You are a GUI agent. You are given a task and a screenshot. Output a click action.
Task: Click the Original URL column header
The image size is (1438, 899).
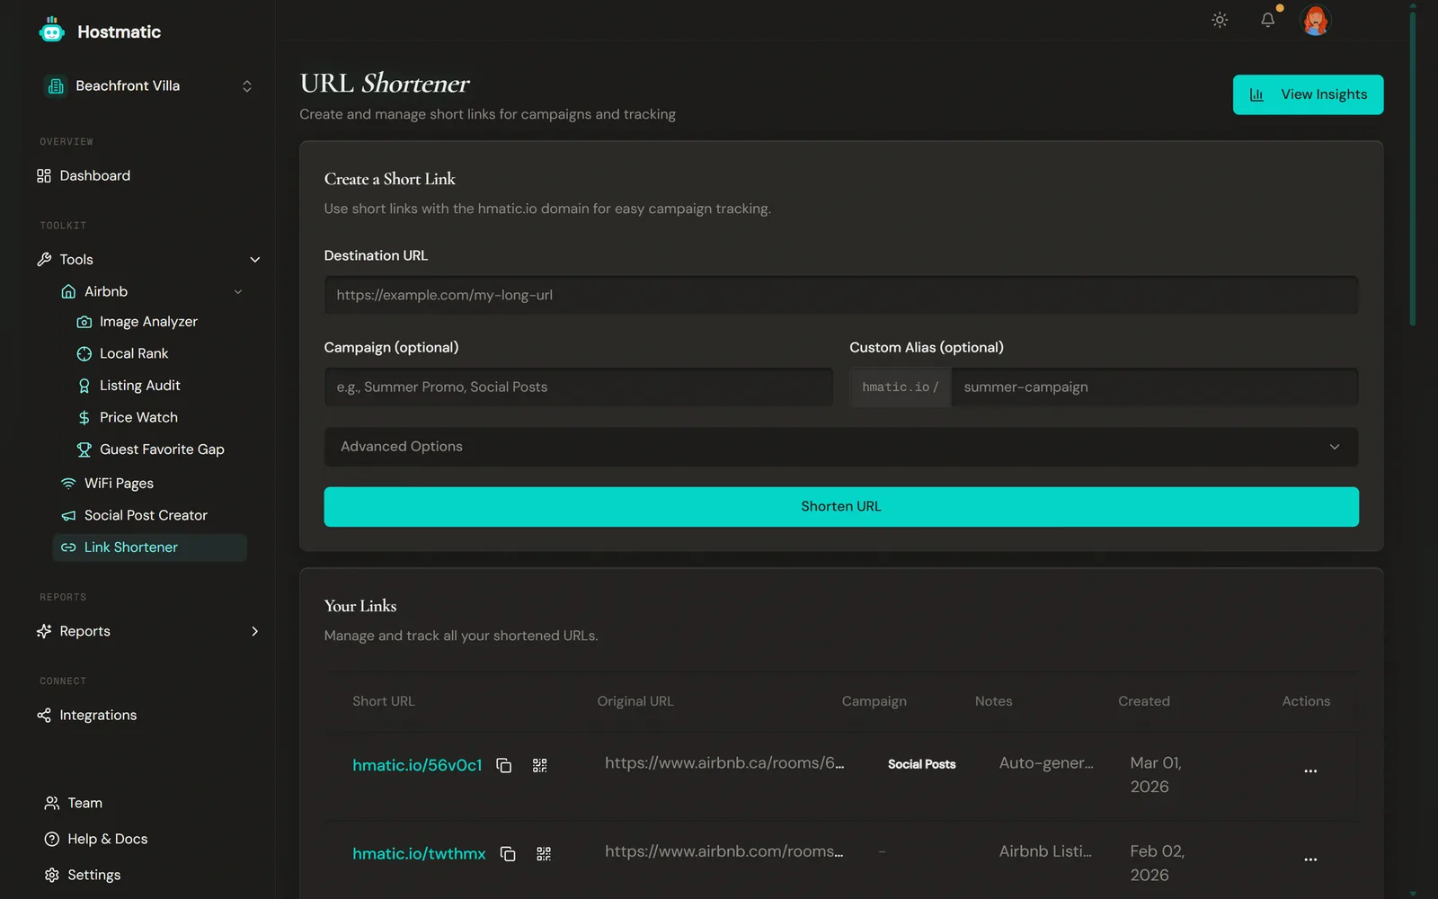[635, 701]
